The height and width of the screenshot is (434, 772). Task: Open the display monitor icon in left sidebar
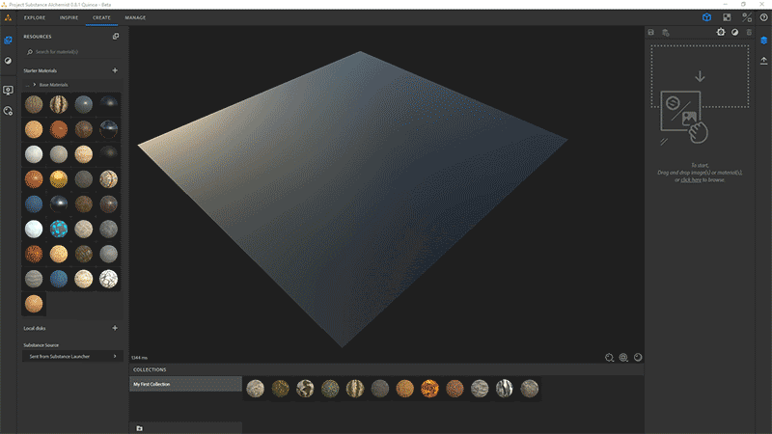point(8,90)
